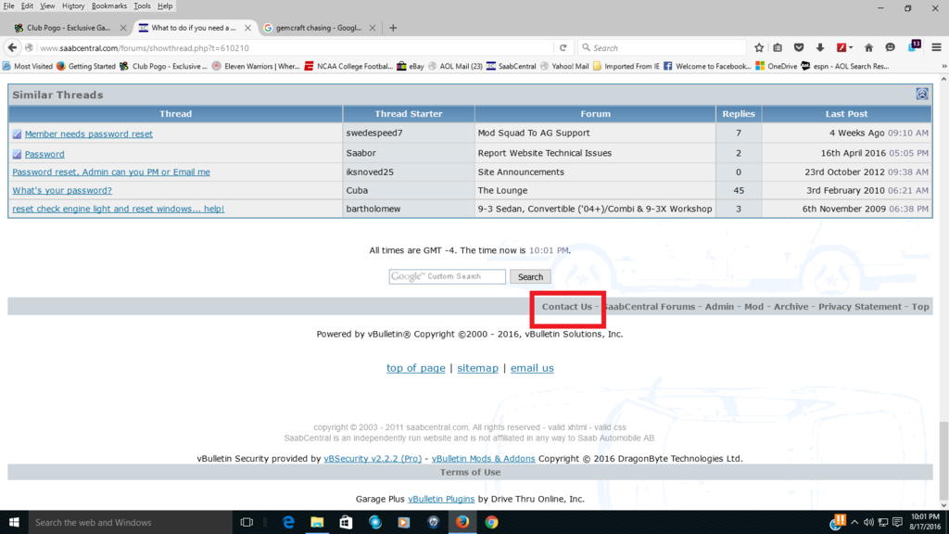
Task: Click inside the Google Custom Search field
Action: pyautogui.click(x=447, y=276)
